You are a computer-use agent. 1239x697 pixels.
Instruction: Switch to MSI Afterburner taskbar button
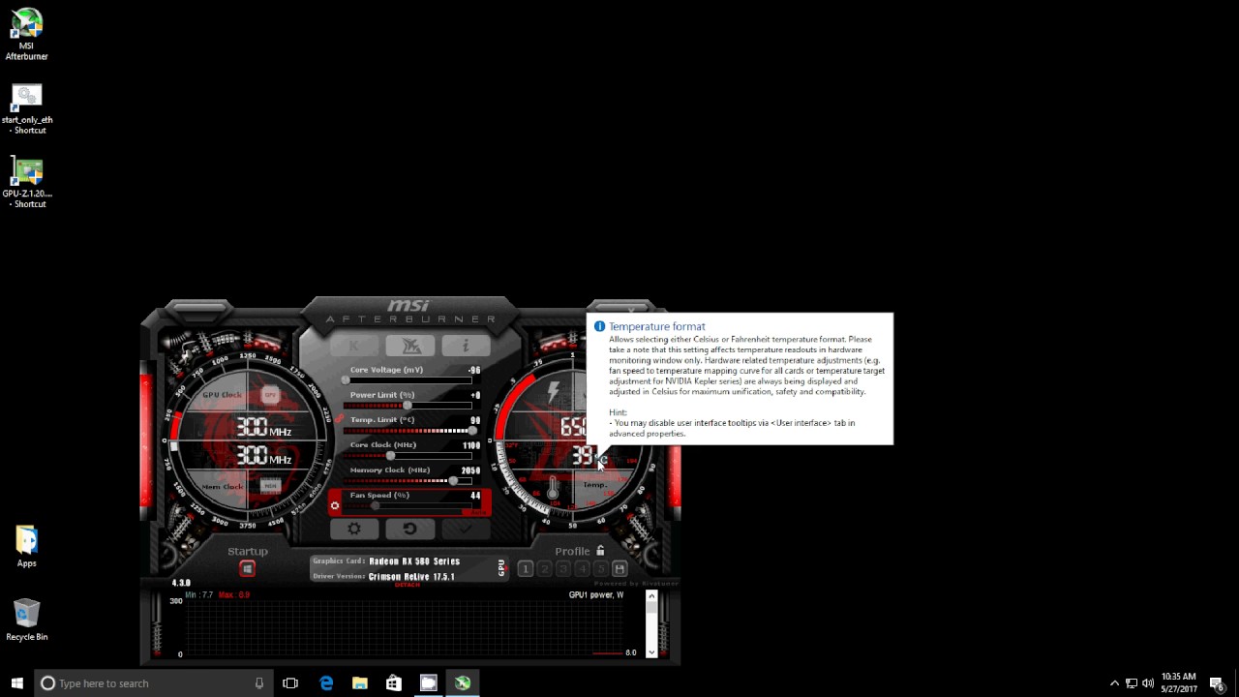[x=463, y=683]
